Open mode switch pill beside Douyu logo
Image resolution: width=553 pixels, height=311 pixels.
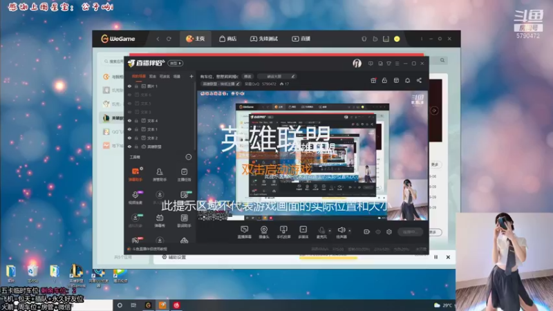pos(176,63)
